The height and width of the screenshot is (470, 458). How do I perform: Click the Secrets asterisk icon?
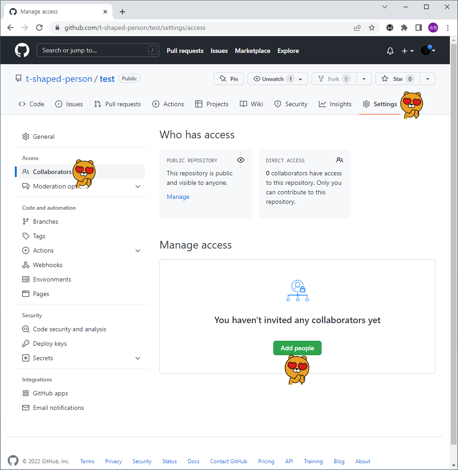click(x=26, y=358)
